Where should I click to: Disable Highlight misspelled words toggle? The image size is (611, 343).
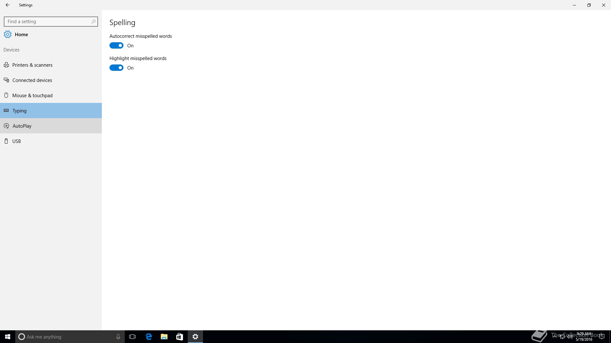pyautogui.click(x=116, y=68)
